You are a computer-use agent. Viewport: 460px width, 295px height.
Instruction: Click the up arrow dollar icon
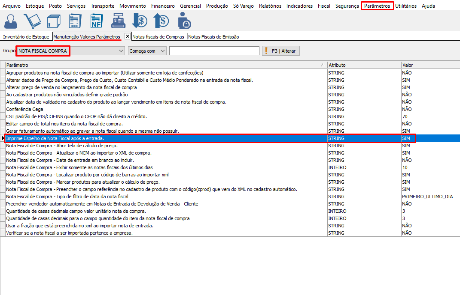(x=161, y=21)
